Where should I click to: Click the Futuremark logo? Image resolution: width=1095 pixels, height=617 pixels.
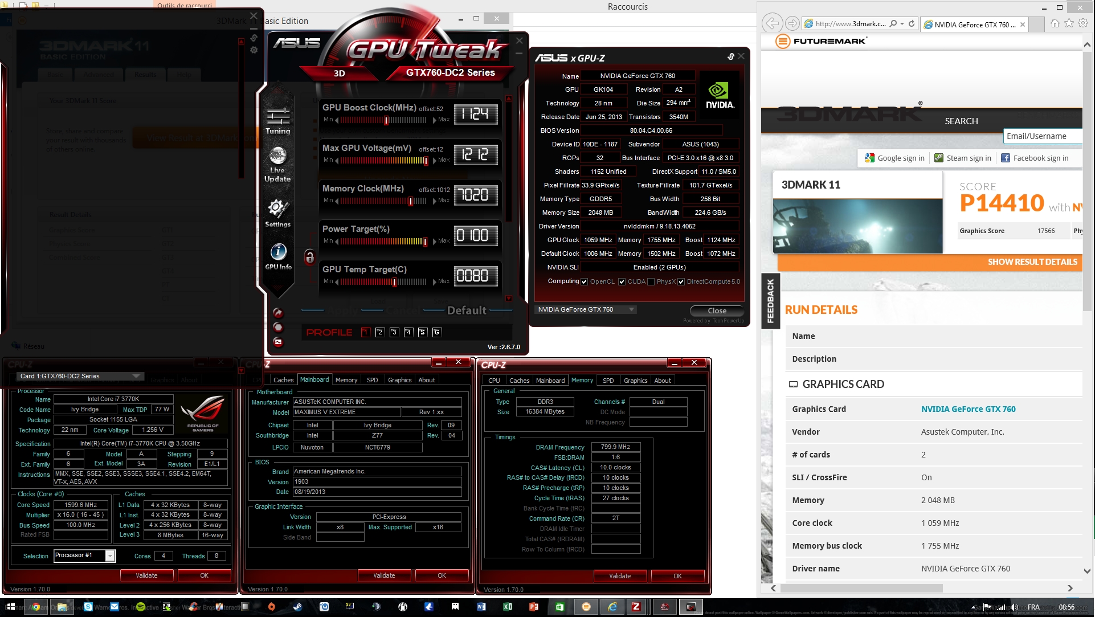(821, 41)
